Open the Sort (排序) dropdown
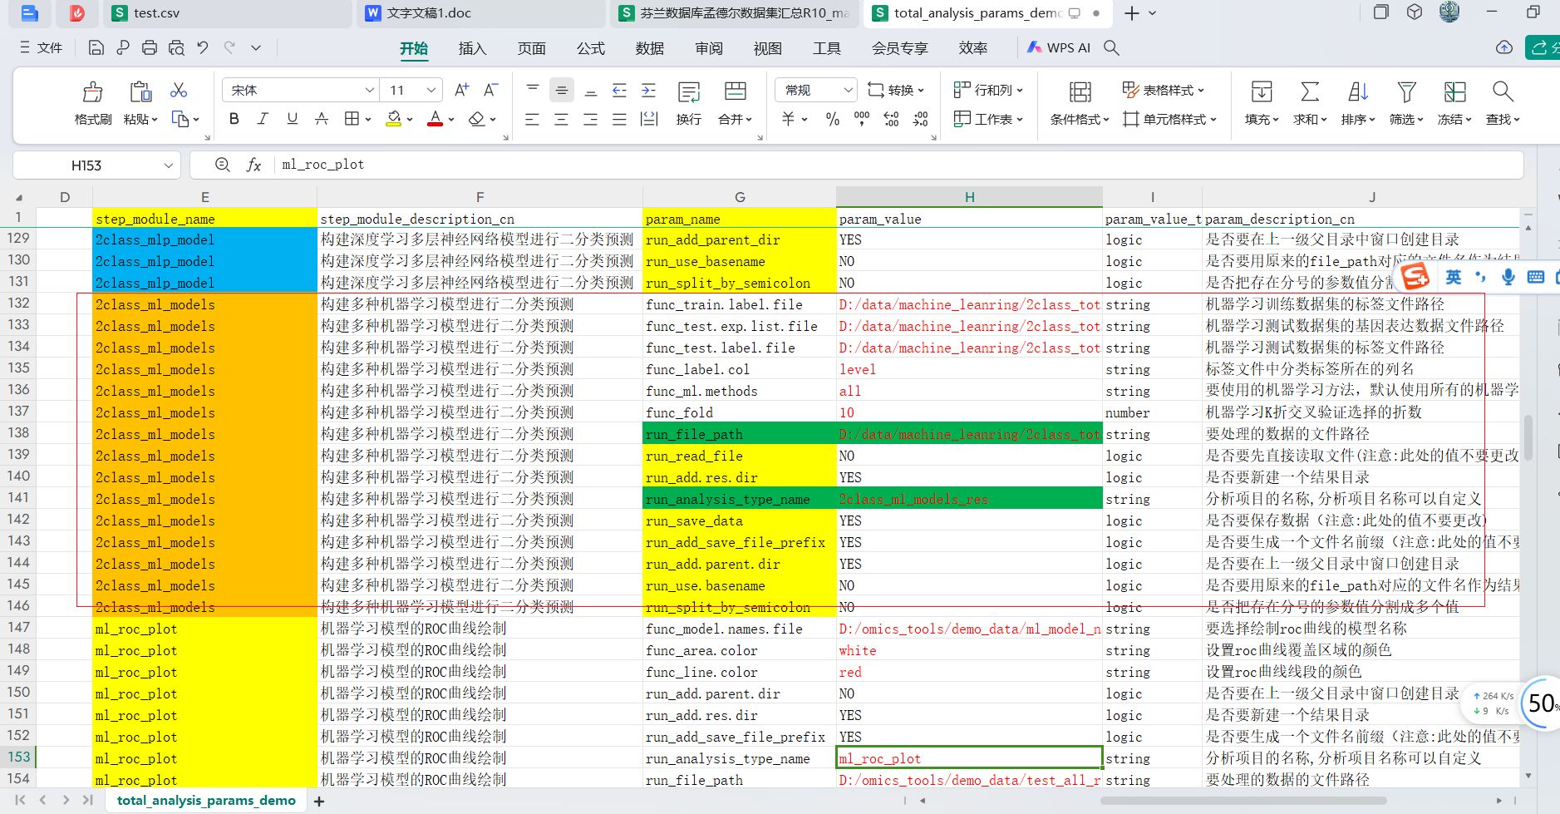The width and height of the screenshot is (1560, 814). [x=1358, y=120]
